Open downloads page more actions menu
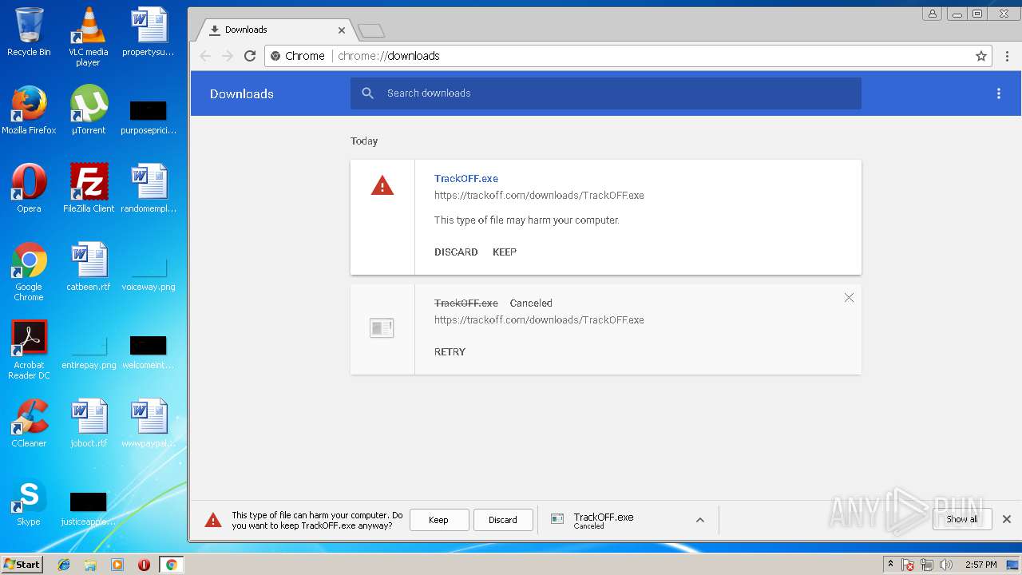The image size is (1022, 575). pos(998,93)
